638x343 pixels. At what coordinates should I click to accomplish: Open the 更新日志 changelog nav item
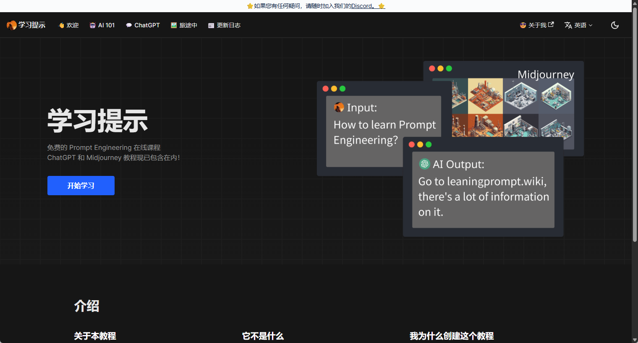pyautogui.click(x=224, y=25)
